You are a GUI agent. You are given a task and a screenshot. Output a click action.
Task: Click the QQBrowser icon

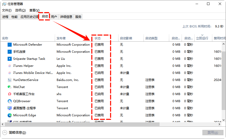(10, 101)
